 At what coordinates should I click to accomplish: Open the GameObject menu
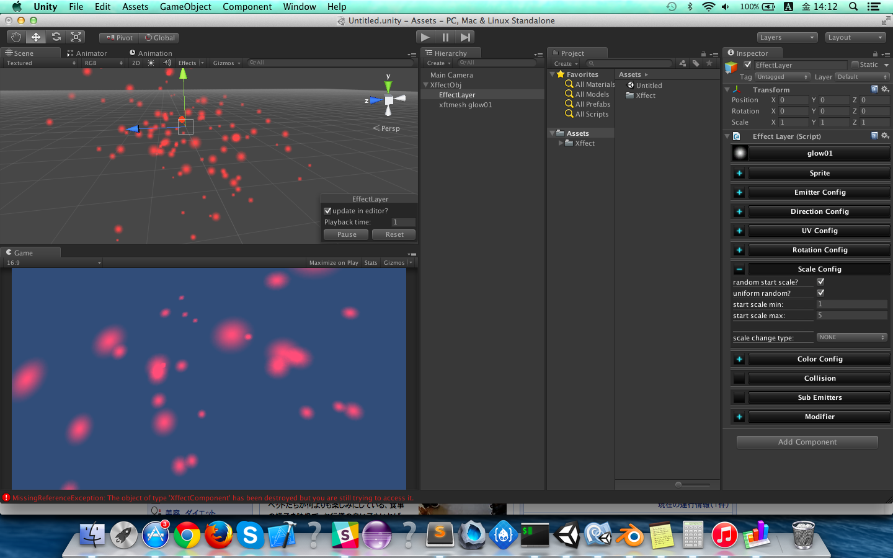coord(185,7)
